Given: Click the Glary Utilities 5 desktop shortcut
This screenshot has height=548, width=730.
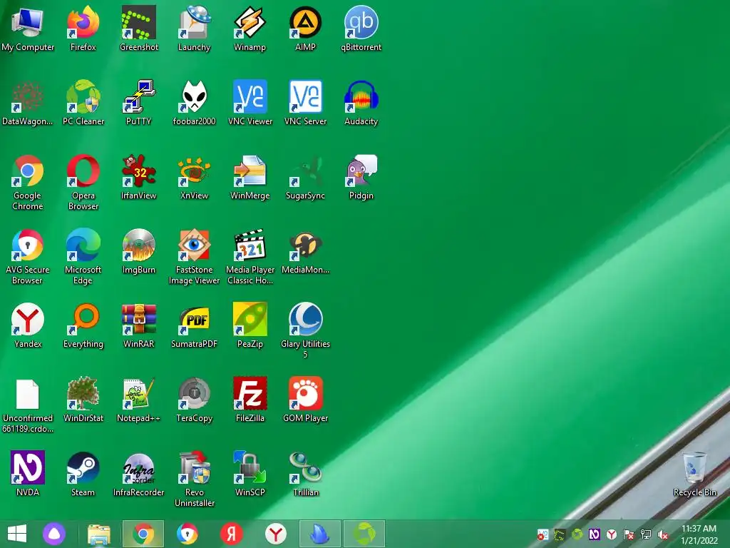Looking at the screenshot, I should tap(305, 330).
